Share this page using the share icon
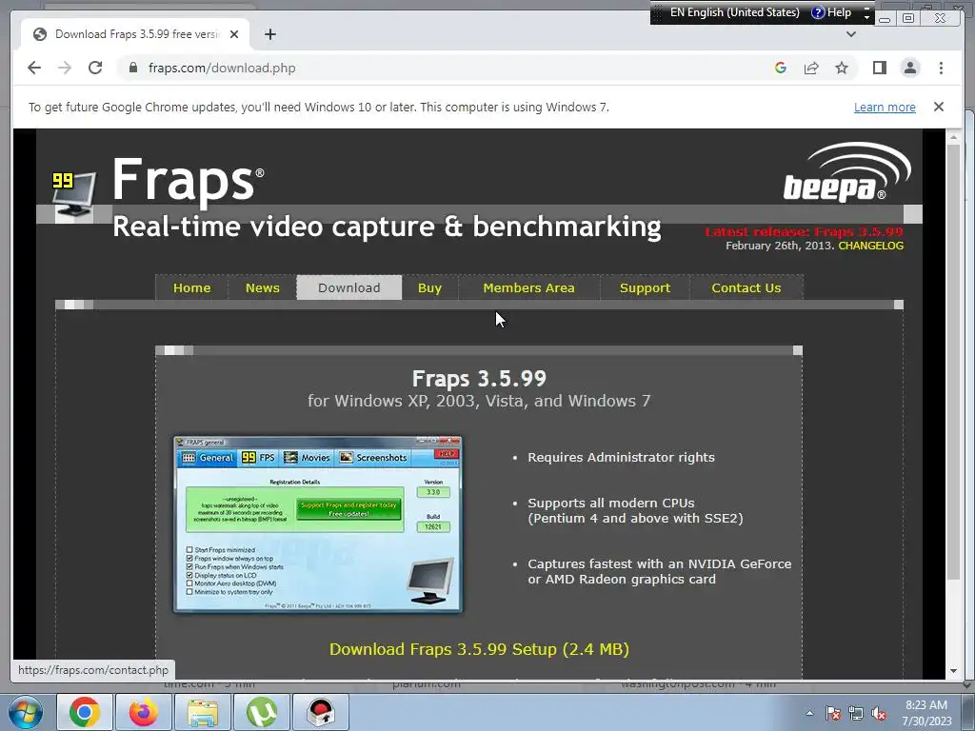This screenshot has height=731, width=975. (811, 68)
